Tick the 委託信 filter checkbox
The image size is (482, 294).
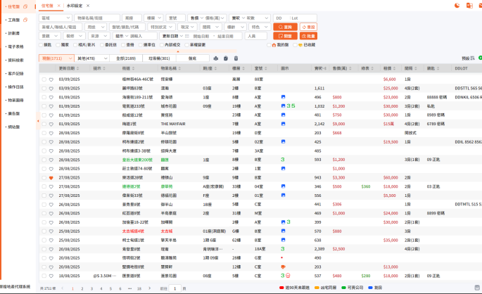pos(102,45)
